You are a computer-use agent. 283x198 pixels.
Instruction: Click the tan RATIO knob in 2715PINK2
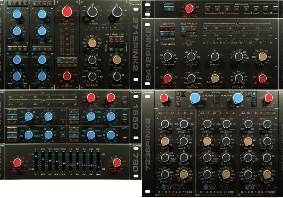(x=117, y=59)
